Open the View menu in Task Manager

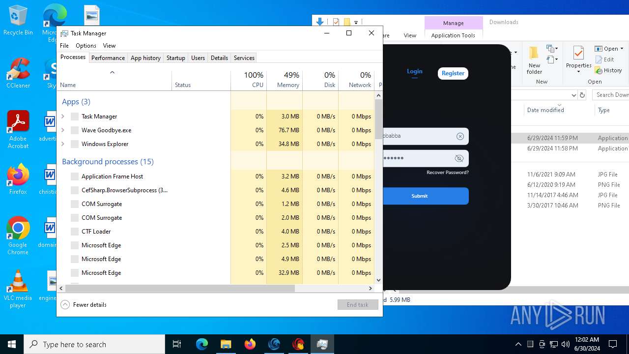coord(109,46)
